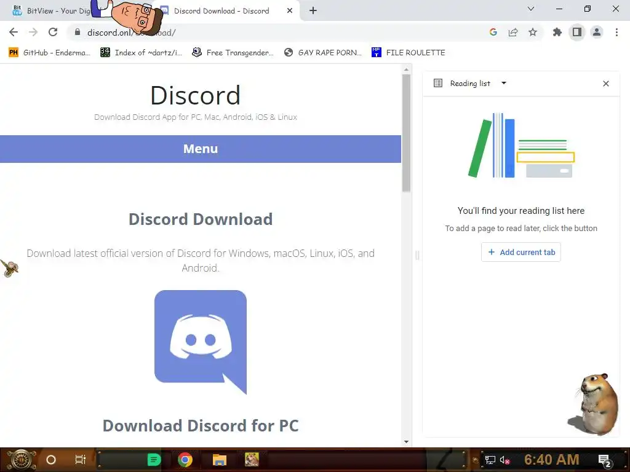This screenshot has height=472, width=630.
Task: Click Add current tab button
Action: tap(521, 252)
